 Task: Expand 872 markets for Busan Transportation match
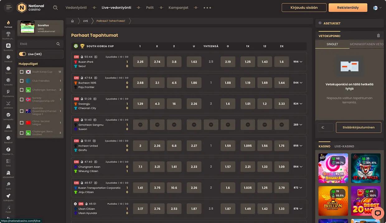point(298,188)
